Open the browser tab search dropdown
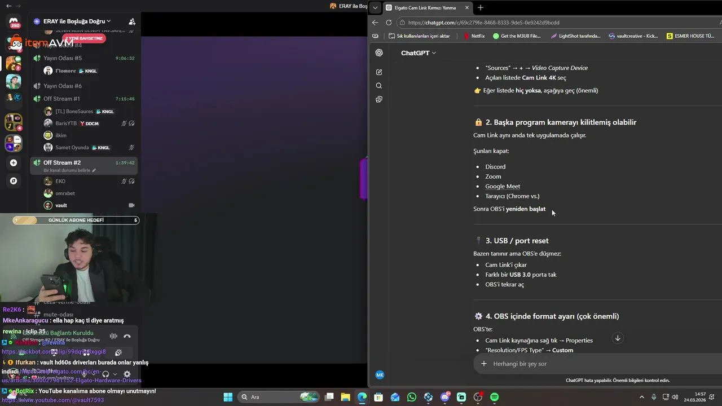 coord(375,8)
